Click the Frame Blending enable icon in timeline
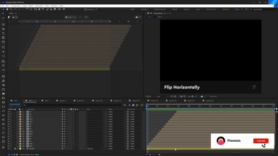This screenshot has width=278, height=156. tap(133, 105)
